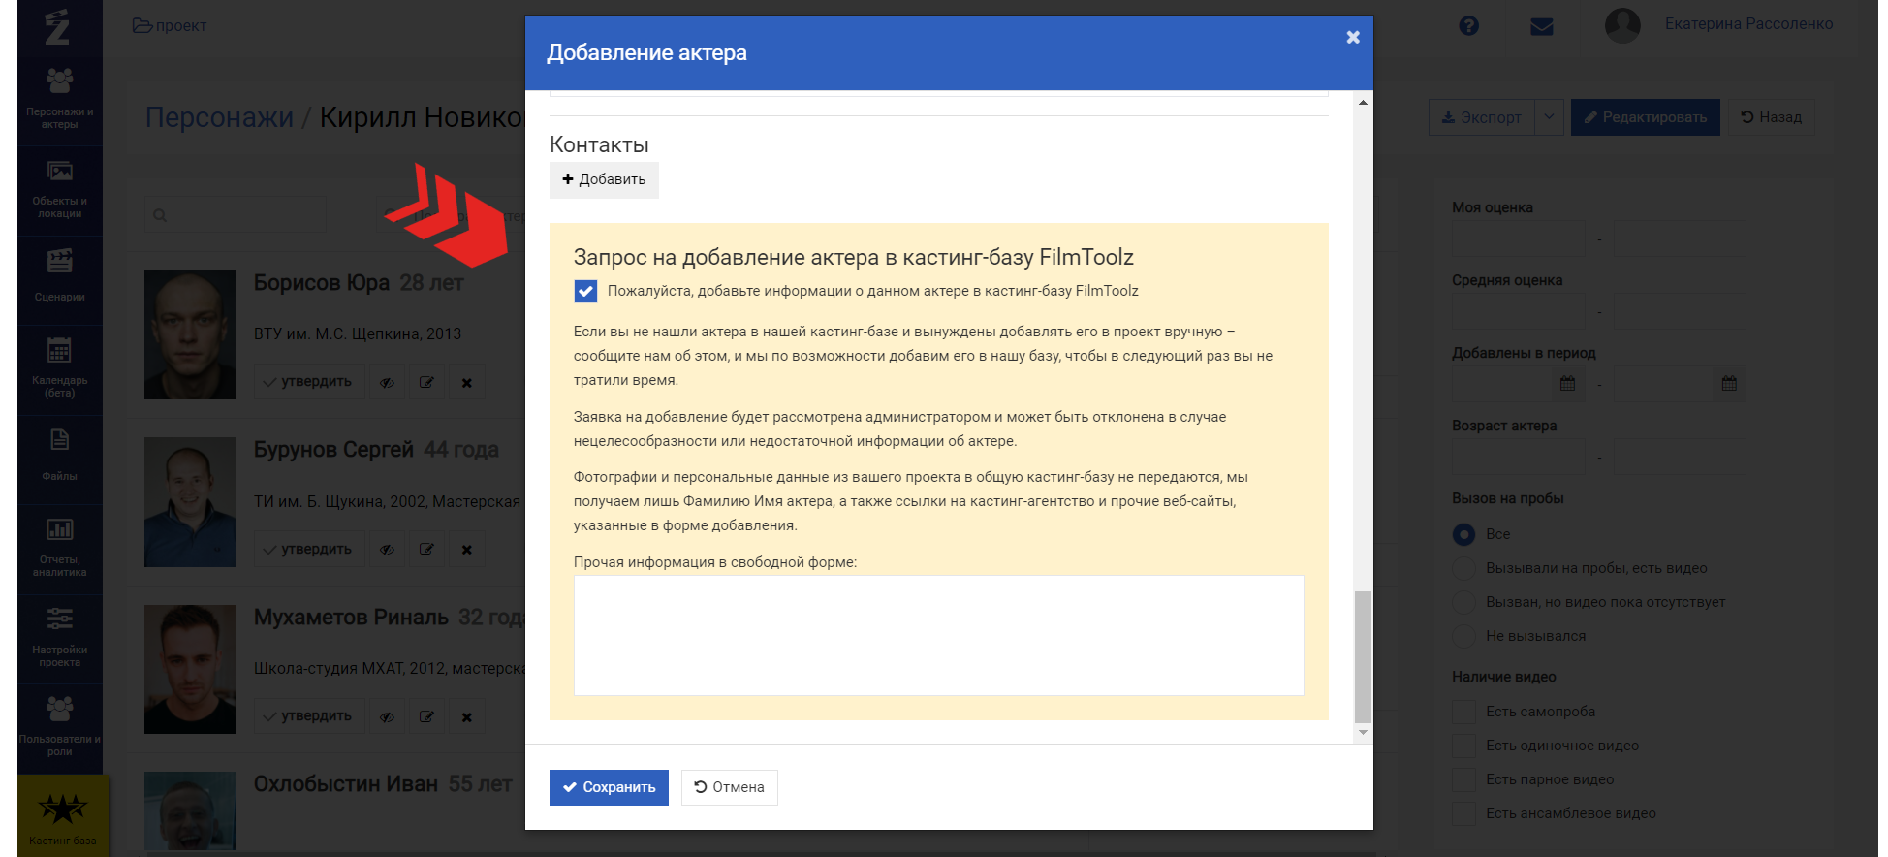Click the dialog vertical scrollbar thumb
This screenshot has width=1888, height=857.
(1363, 657)
